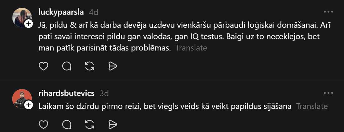Screen dimensions: 344x132
Task: Like luckypaarsla's post with the heart icon
Action: pyautogui.click(x=44, y=66)
